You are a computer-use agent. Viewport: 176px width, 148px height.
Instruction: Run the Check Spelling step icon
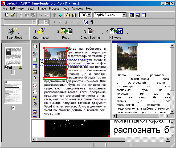tap(91, 32)
